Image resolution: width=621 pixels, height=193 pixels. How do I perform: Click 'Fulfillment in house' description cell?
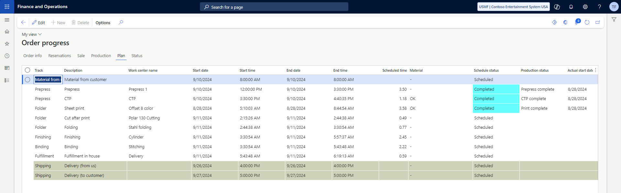(x=82, y=156)
